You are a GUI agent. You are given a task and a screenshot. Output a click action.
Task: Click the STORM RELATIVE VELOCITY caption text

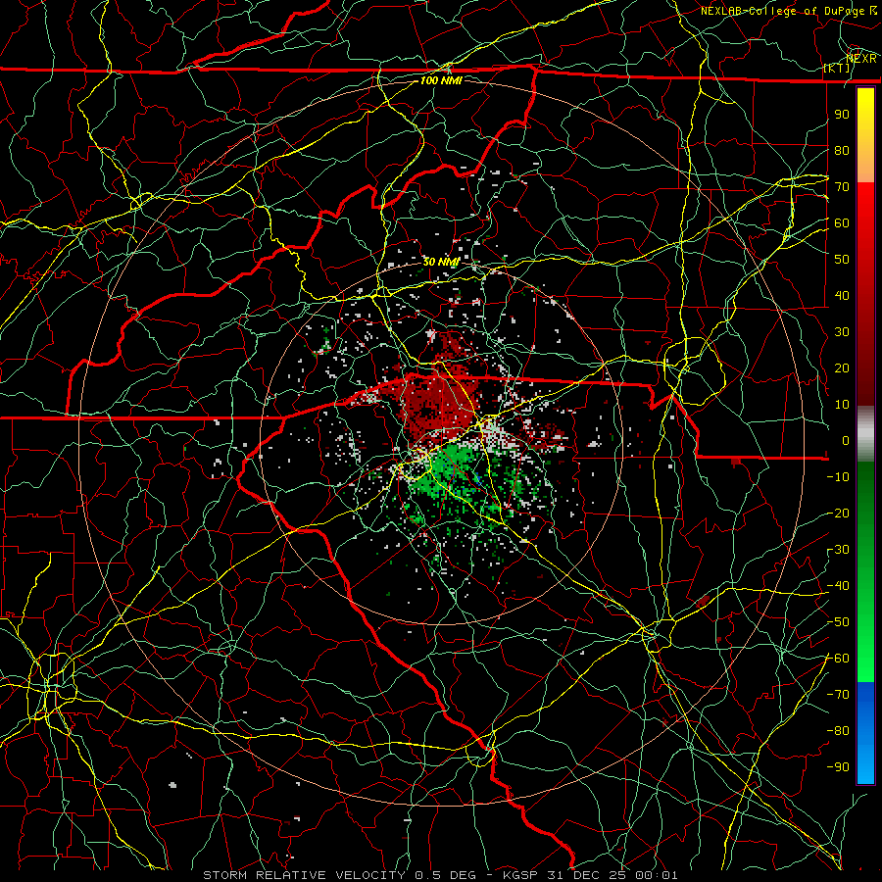pyautogui.click(x=304, y=875)
